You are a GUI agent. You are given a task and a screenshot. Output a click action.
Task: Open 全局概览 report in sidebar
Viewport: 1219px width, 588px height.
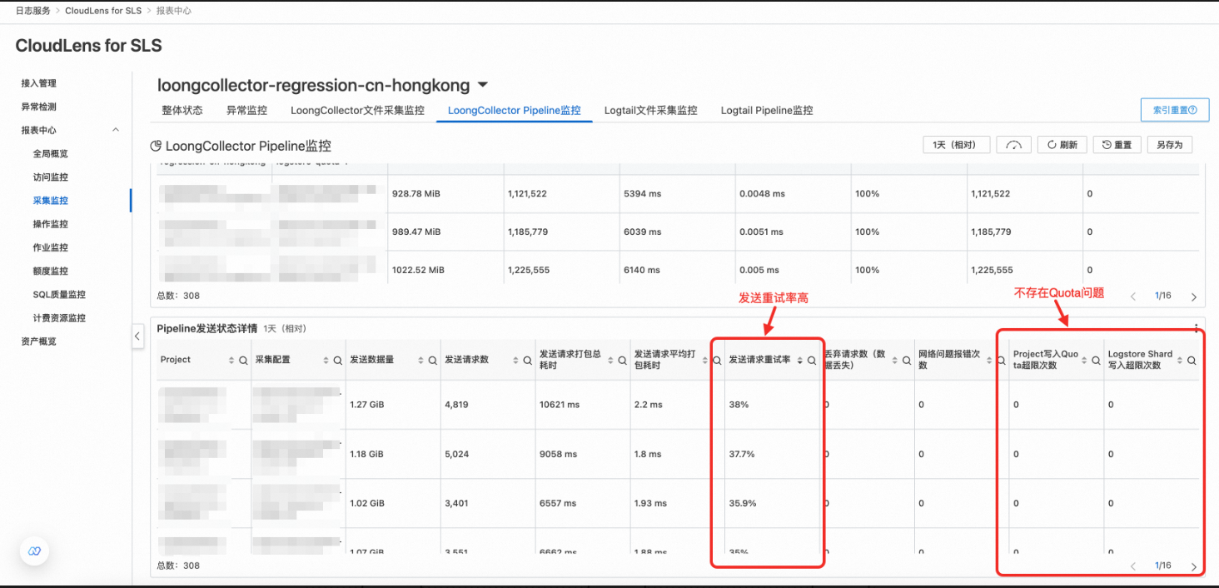point(51,153)
